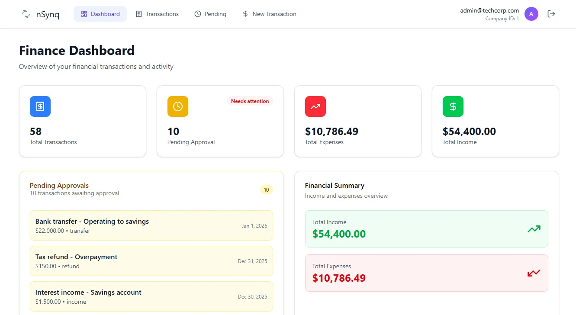The width and height of the screenshot is (576, 315).
Task: Select the Bank transfer pending approval item
Action: (151, 225)
